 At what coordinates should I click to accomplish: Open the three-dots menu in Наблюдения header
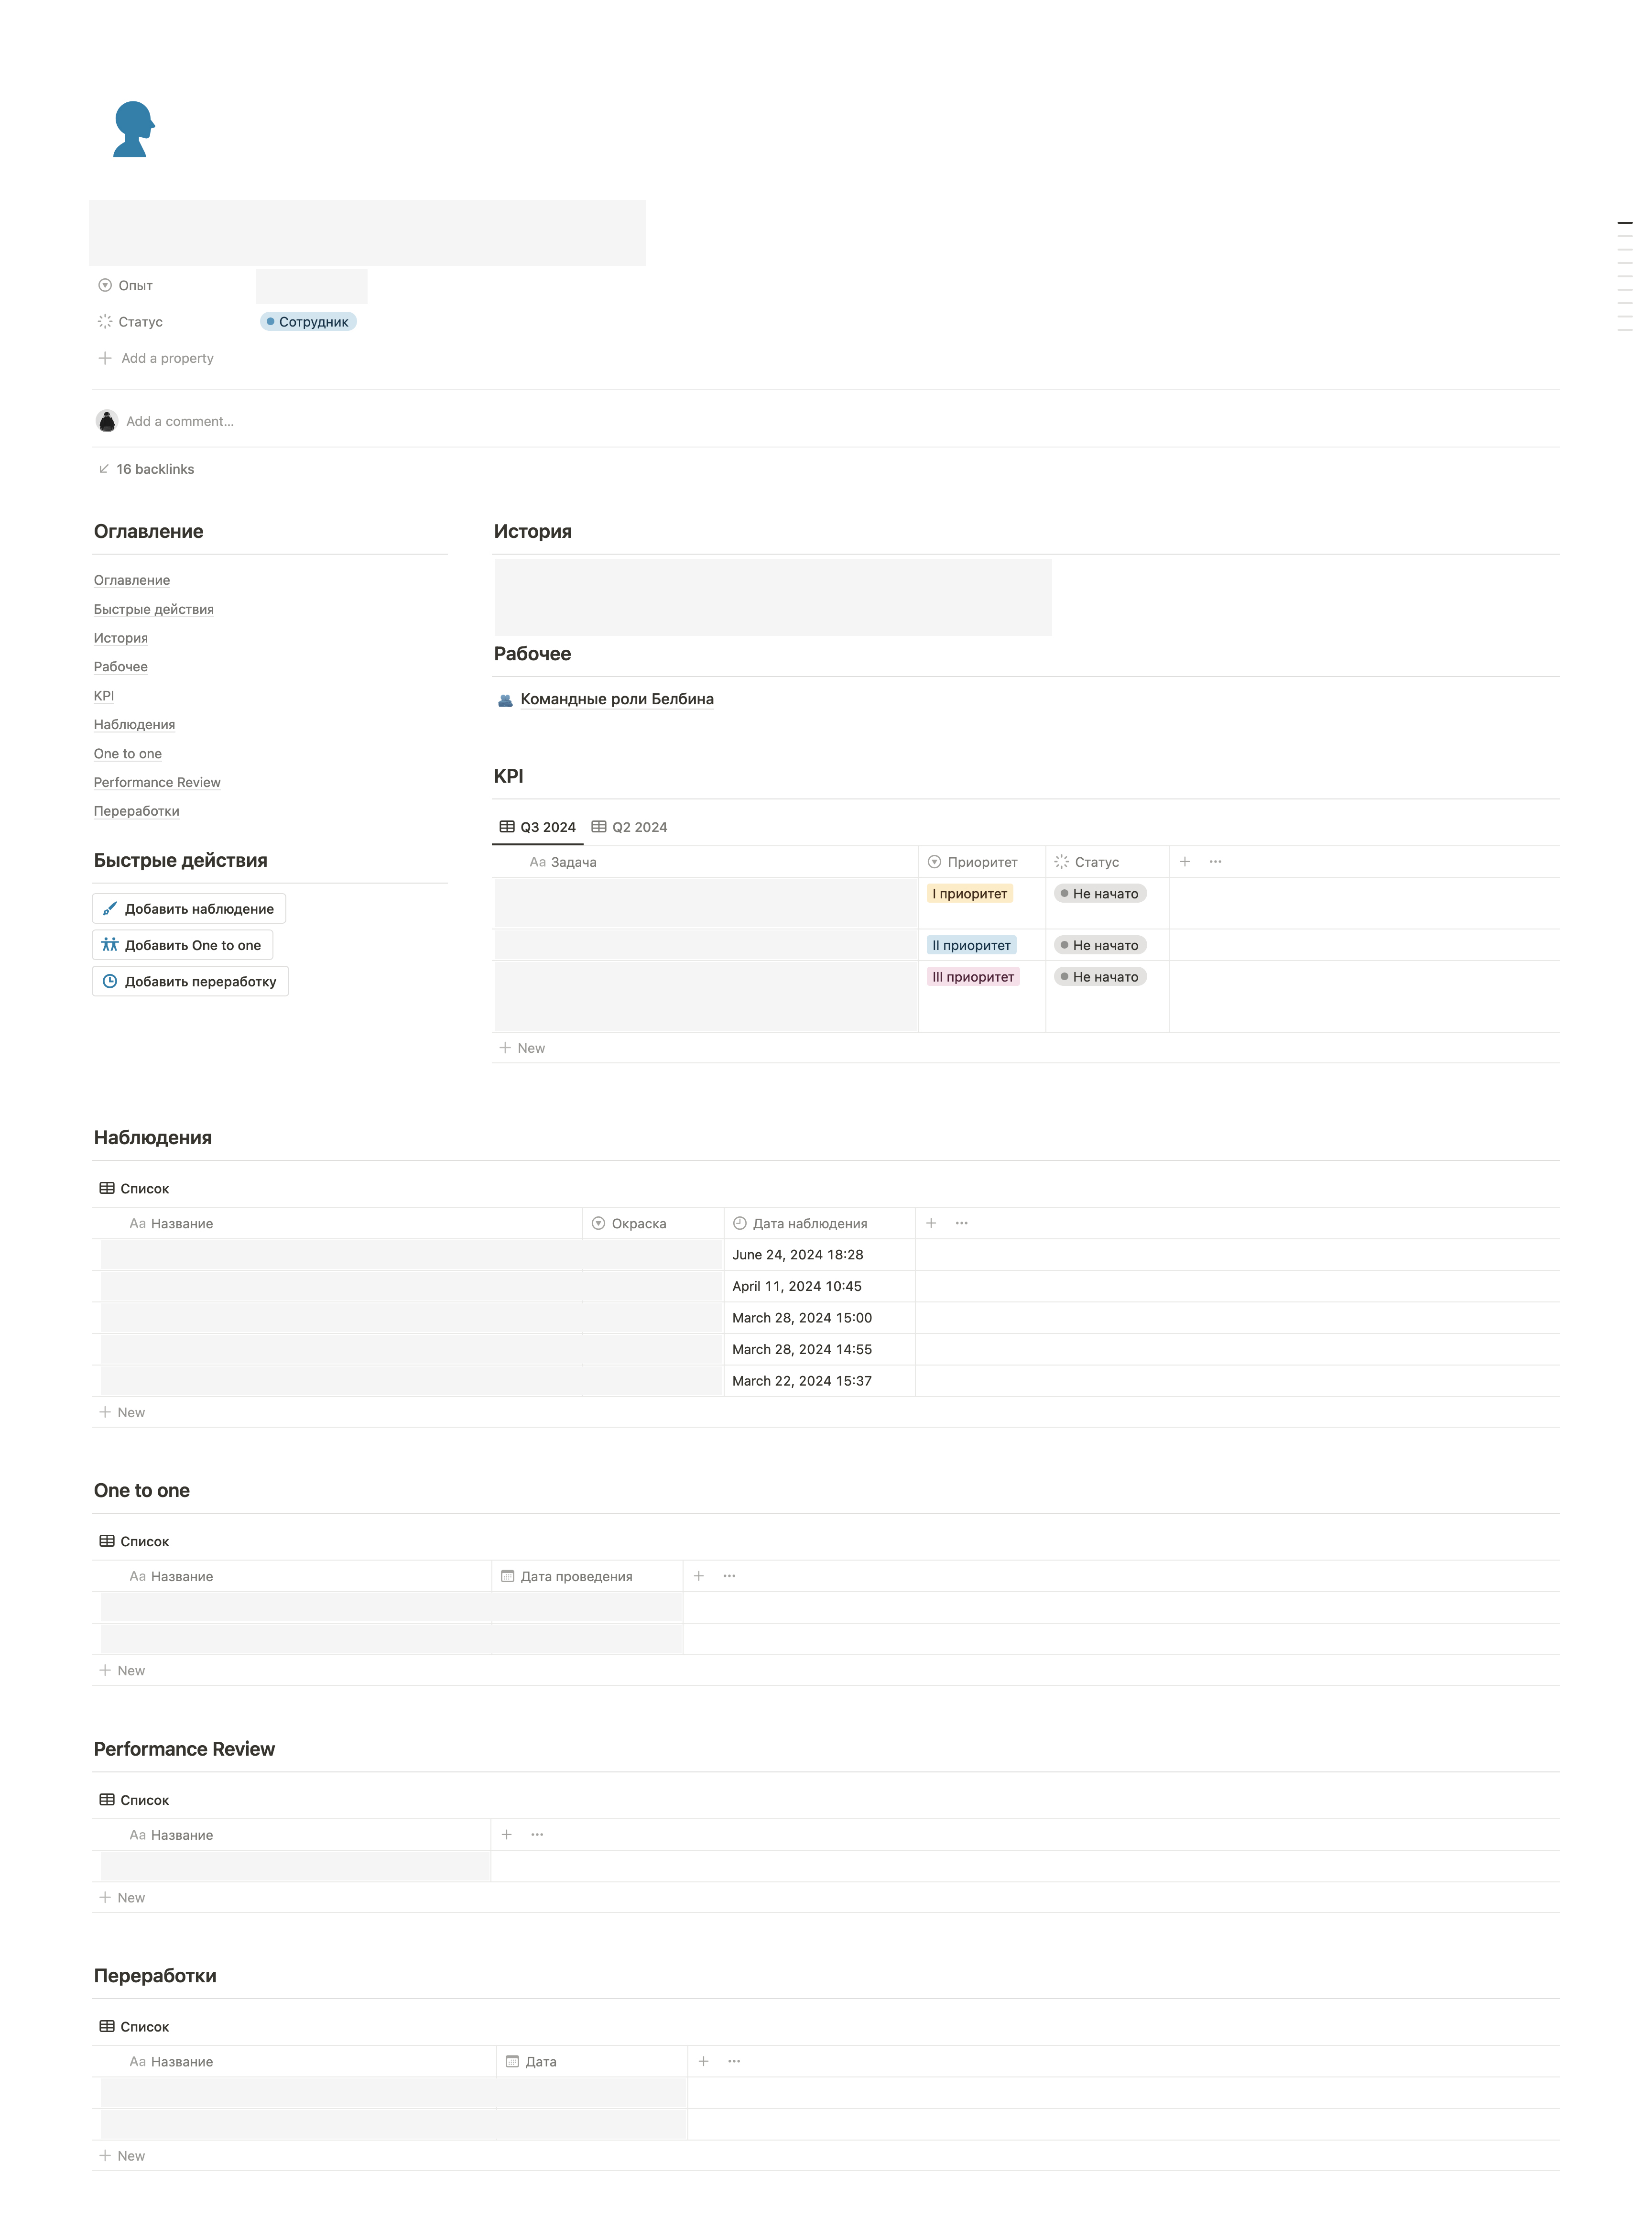point(961,1223)
